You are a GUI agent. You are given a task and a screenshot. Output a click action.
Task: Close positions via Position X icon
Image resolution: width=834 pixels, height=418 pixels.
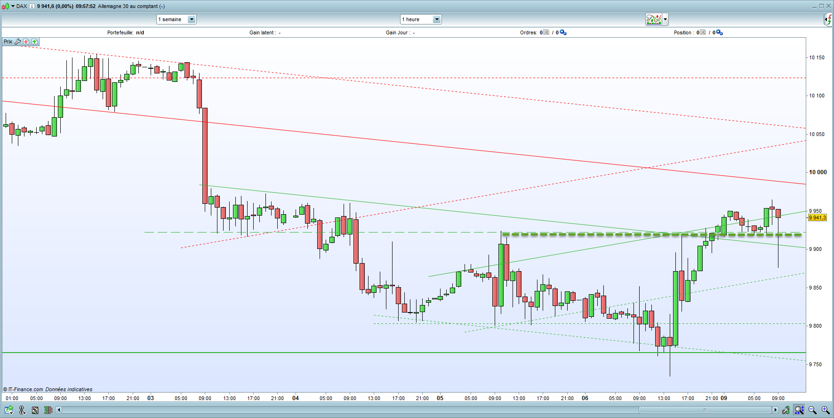(703, 32)
